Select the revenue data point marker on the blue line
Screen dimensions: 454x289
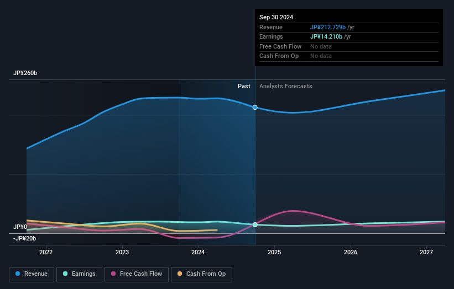(x=255, y=108)
